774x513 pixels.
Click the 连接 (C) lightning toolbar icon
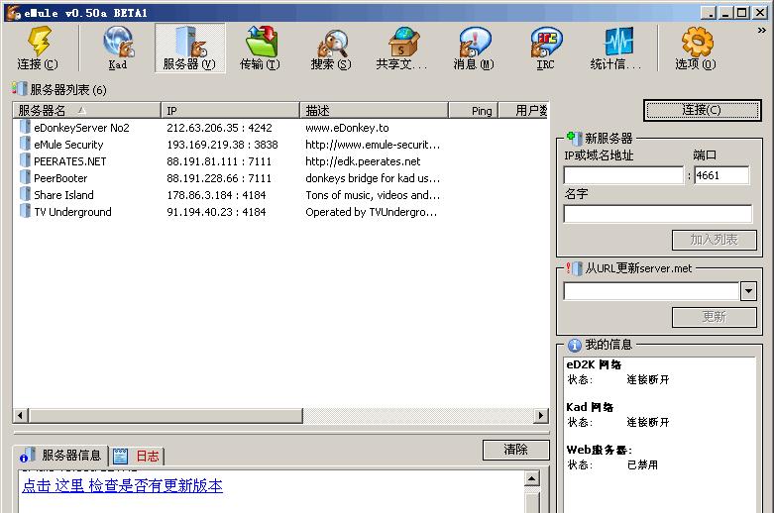[x=39, y=41]
